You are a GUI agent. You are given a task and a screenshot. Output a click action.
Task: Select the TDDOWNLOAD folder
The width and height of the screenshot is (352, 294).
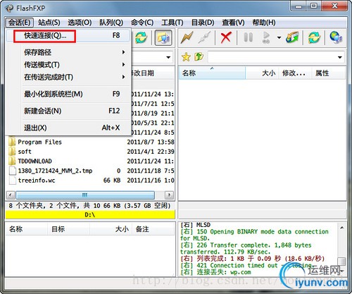tap(34, 161)
